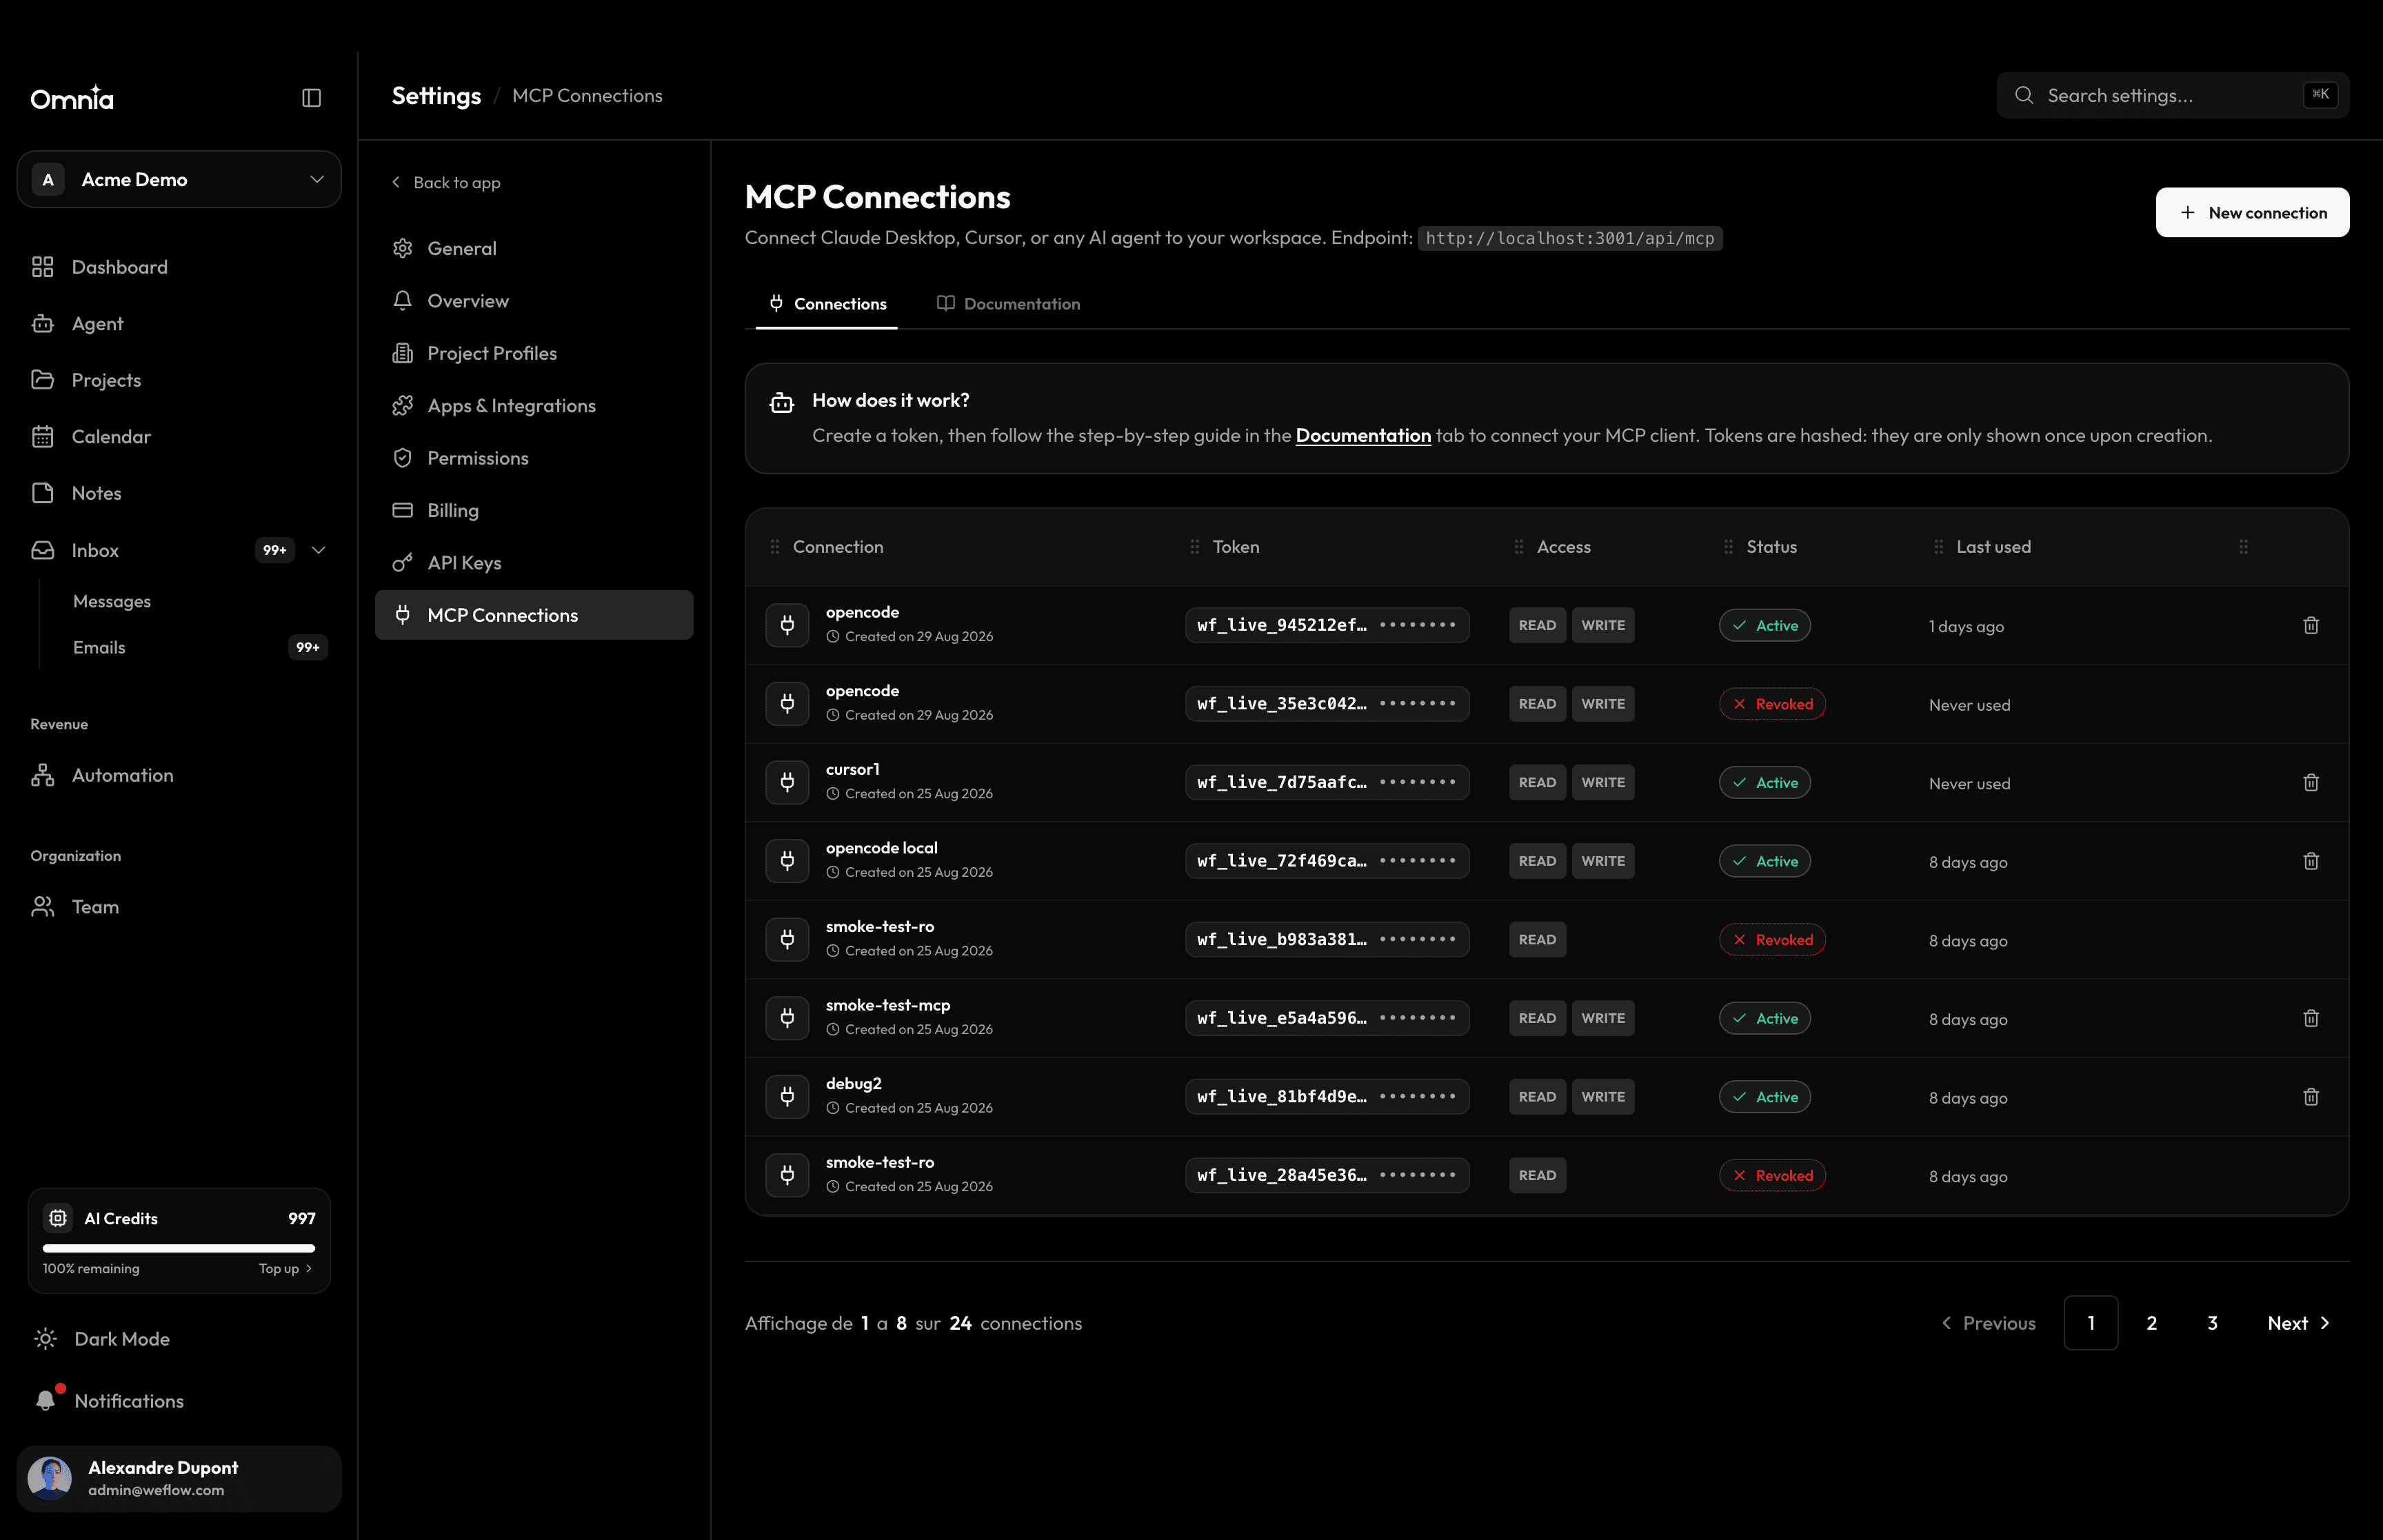This screenshot has height=1540, width=2383.
Task: Select MCP Connections in settings menu
Action: 534,615
